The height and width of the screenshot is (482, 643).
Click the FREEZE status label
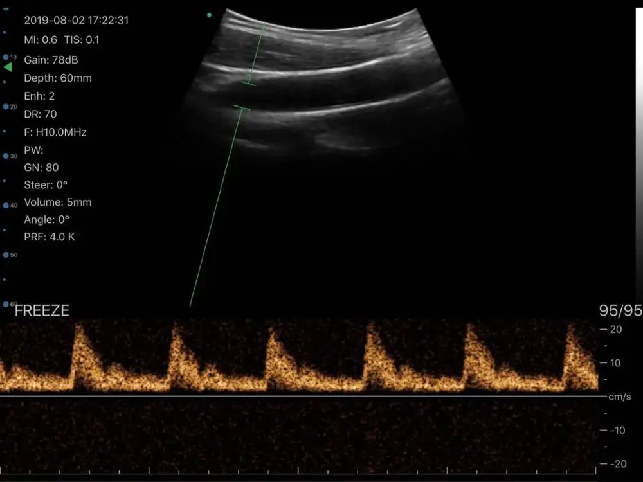pos(41,310)
